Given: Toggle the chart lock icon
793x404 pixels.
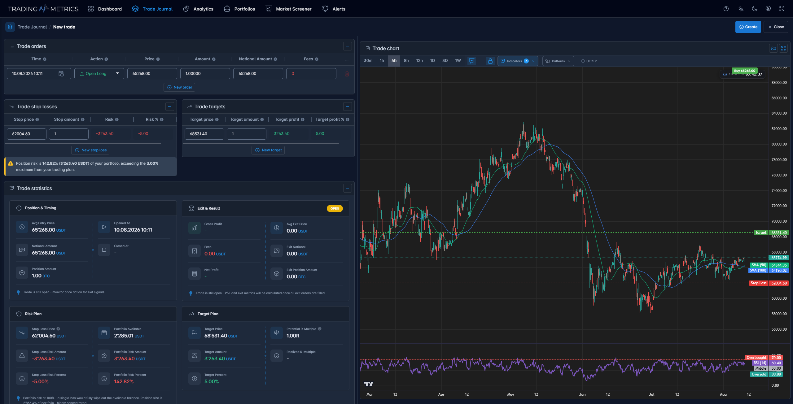Looking at the screenshot, I should 490,61.
